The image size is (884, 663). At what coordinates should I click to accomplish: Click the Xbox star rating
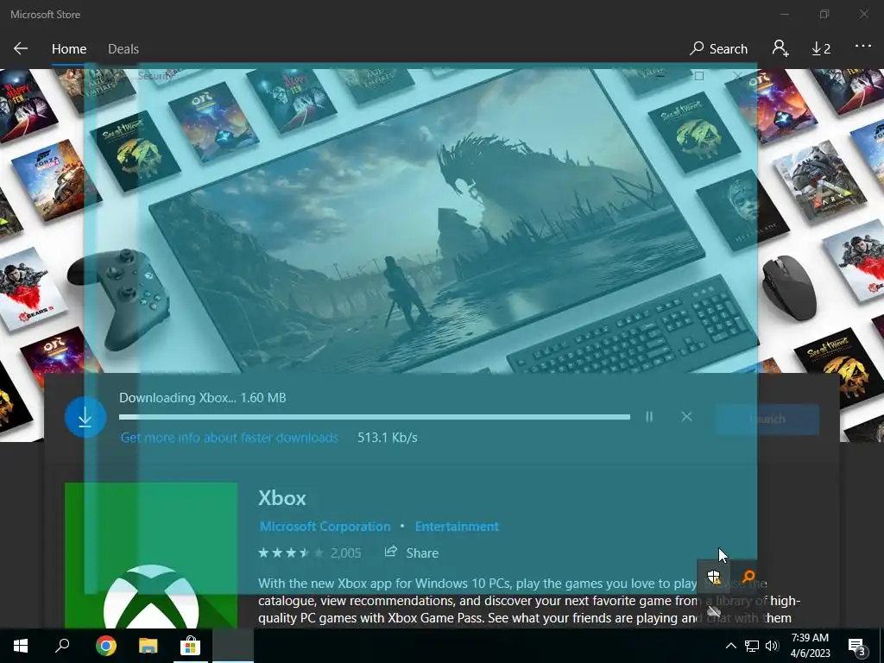(x=290, y=553)
